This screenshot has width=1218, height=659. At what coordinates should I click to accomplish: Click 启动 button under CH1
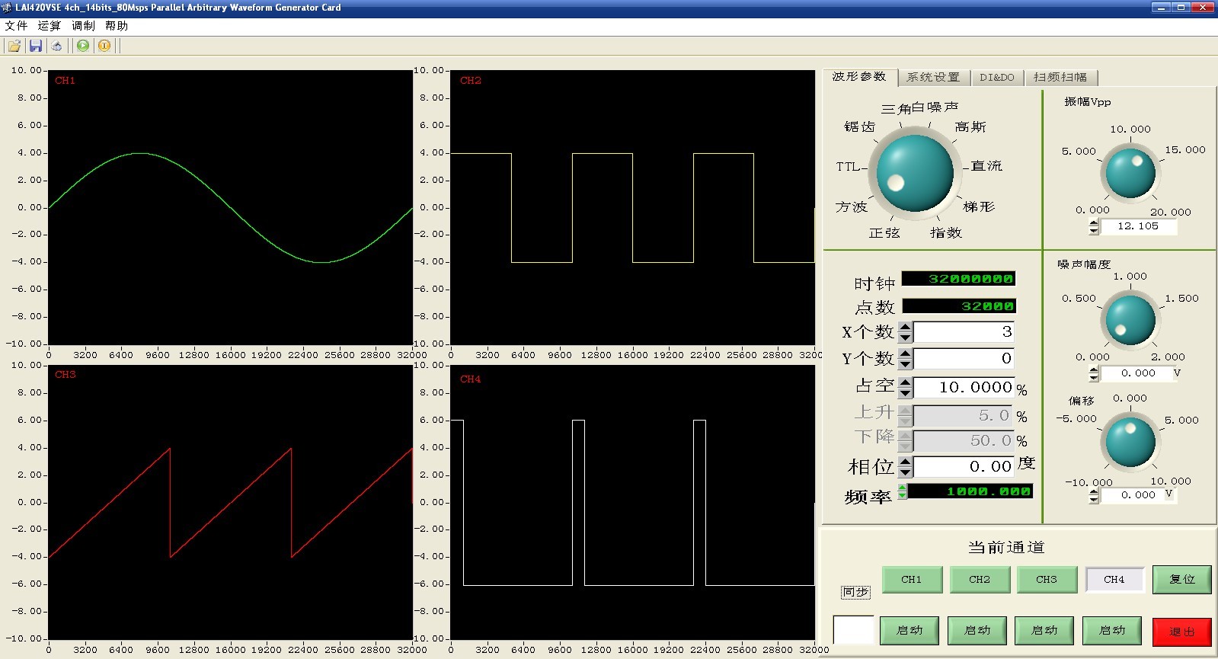point(910,631)
